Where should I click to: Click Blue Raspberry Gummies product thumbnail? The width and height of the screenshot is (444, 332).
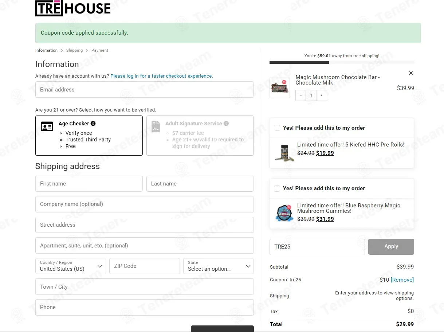(x=284, y=213)
